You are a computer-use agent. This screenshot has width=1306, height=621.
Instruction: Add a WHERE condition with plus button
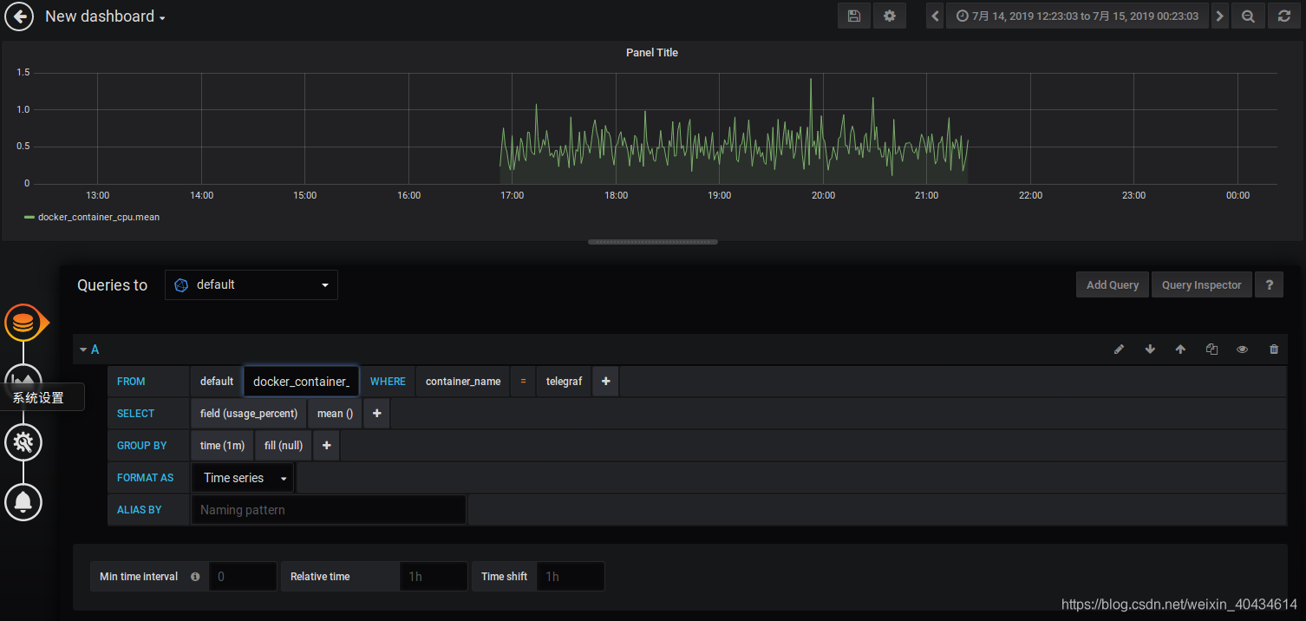coord(605,382)
